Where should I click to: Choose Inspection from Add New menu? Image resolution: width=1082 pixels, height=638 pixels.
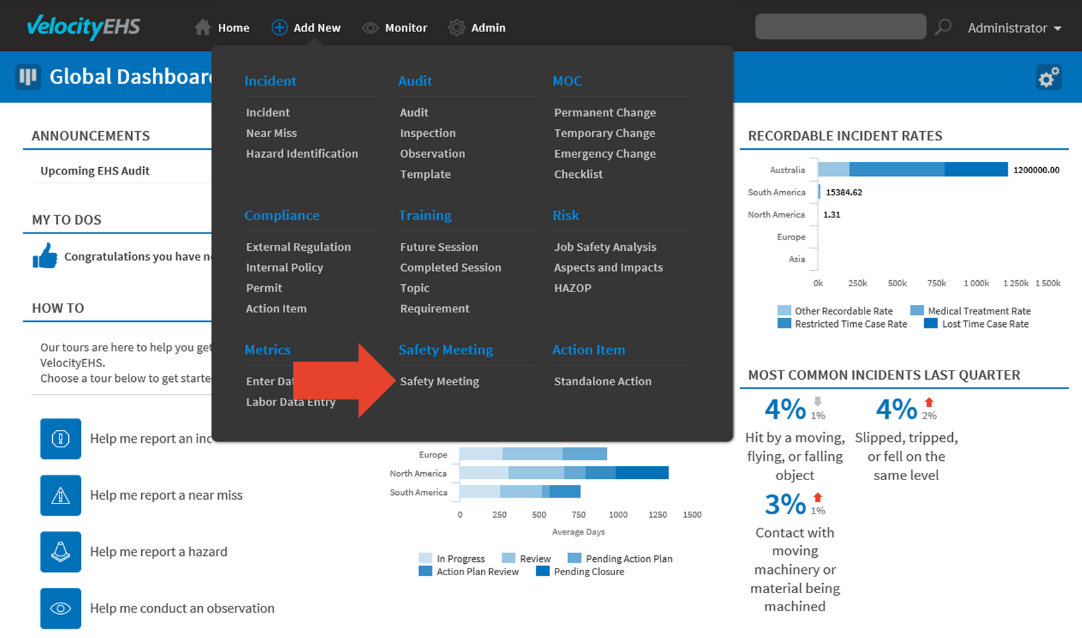click(428, 133)
